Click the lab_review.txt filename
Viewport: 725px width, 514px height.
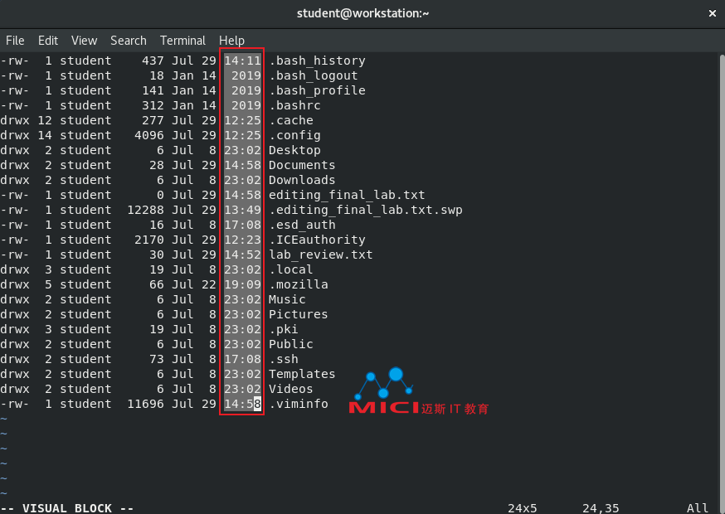(321, 255)
